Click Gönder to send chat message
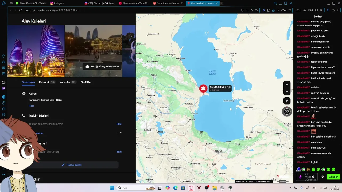Viewport: 342px width, 192px height. pos(333,177)
